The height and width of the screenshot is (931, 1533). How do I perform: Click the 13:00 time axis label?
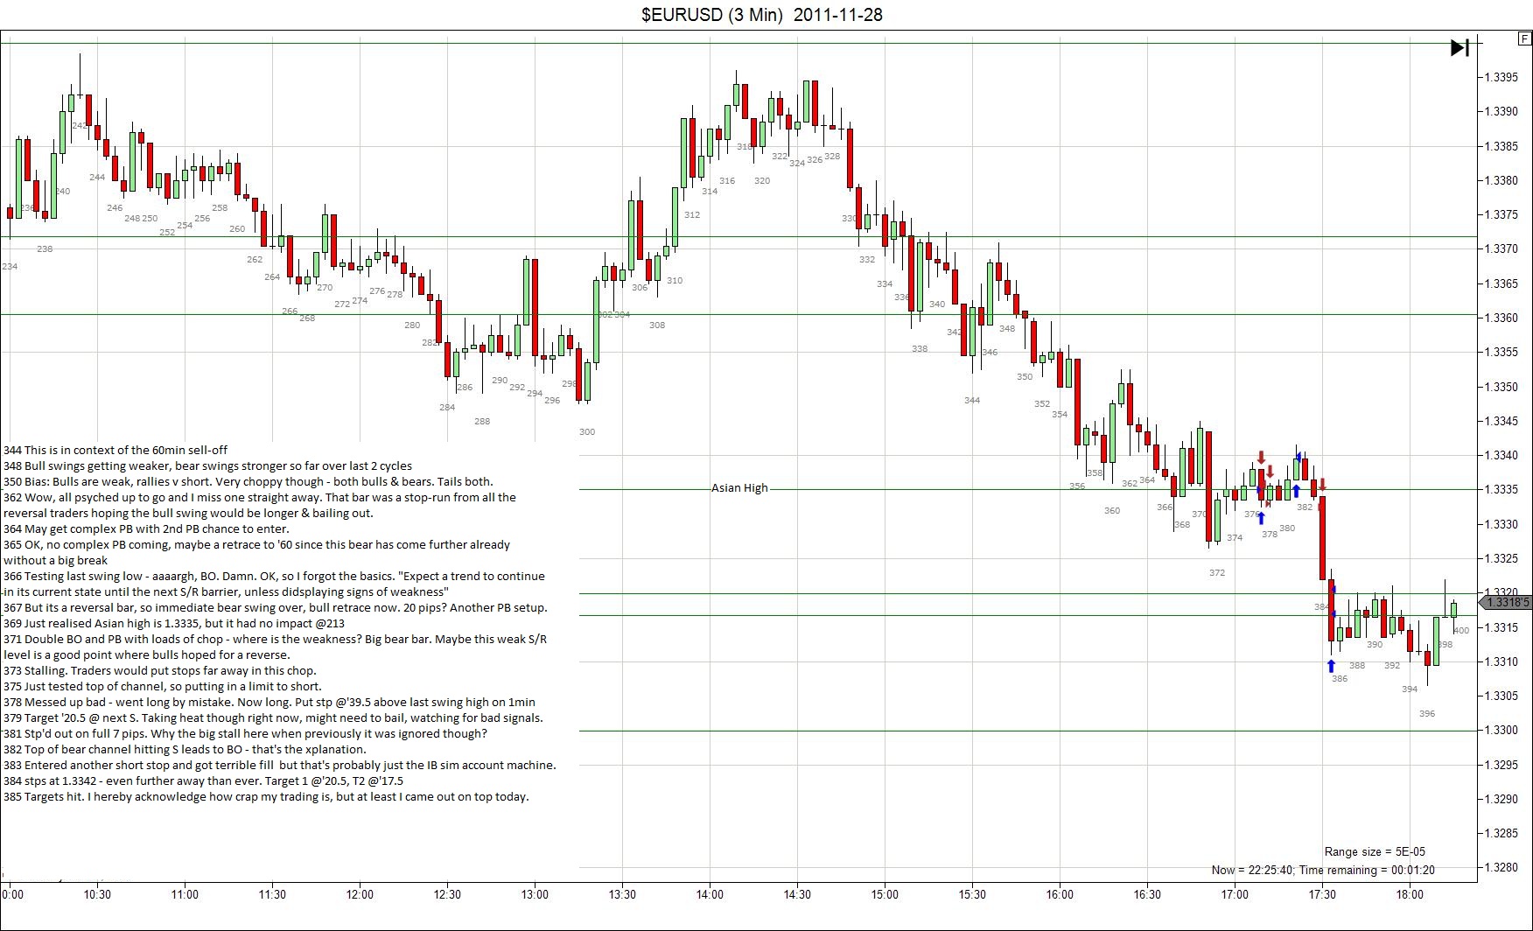point(535,894)
